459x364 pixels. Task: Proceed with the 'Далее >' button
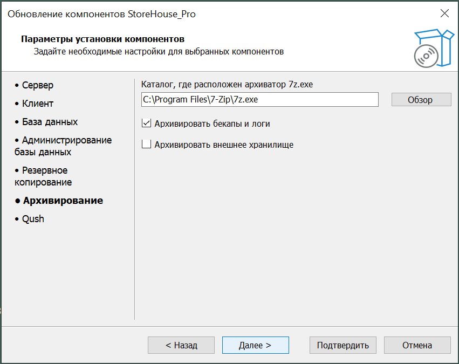255,345
